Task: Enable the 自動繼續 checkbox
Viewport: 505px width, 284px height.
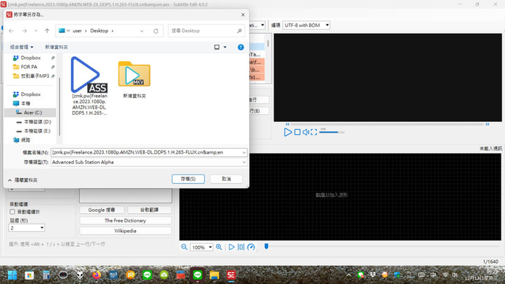Action: (x=12, y=212)
